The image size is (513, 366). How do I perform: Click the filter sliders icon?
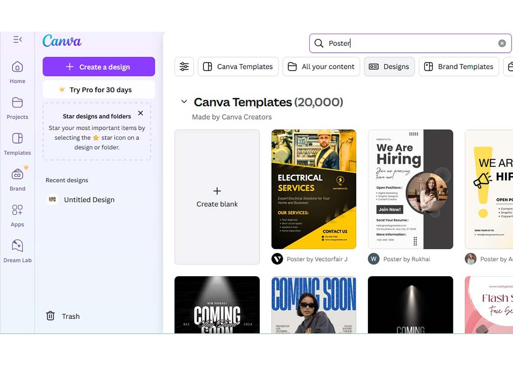tap(184, 67)
